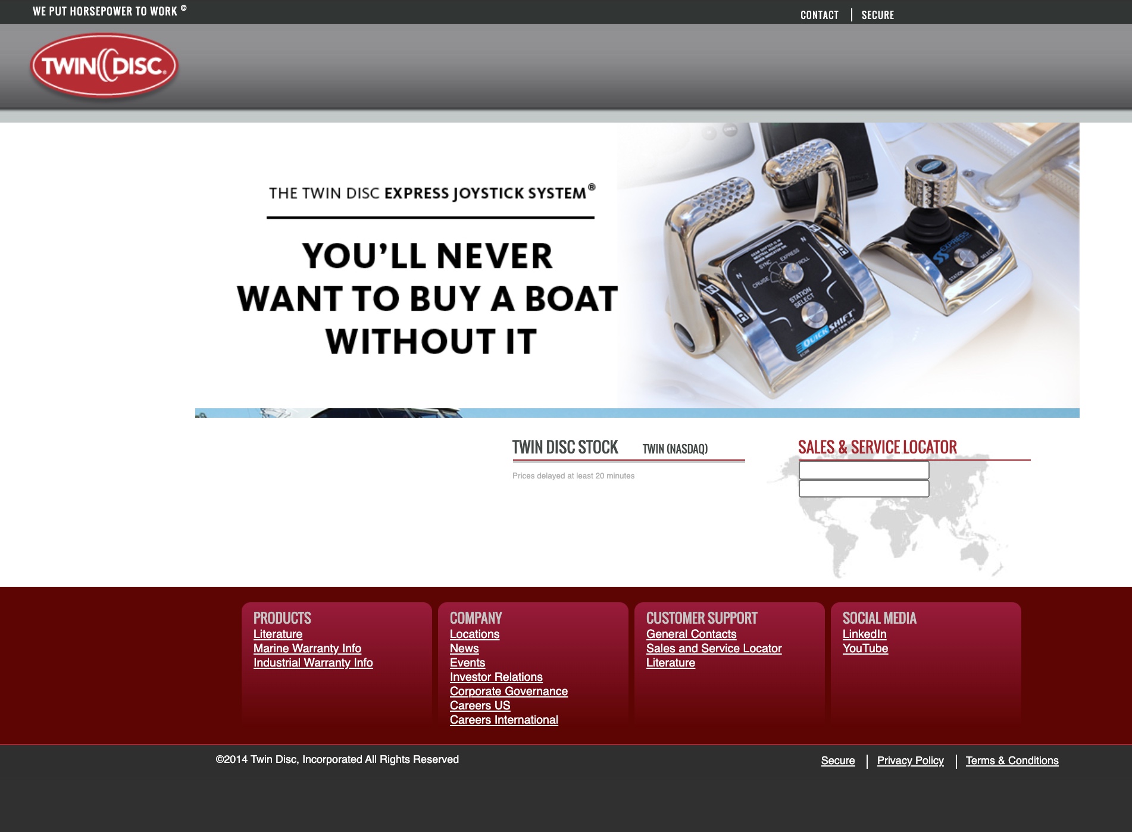Click the second Sales & Service Locator field
This screenshot has height=832, width=1132.
tap(864, 489)
